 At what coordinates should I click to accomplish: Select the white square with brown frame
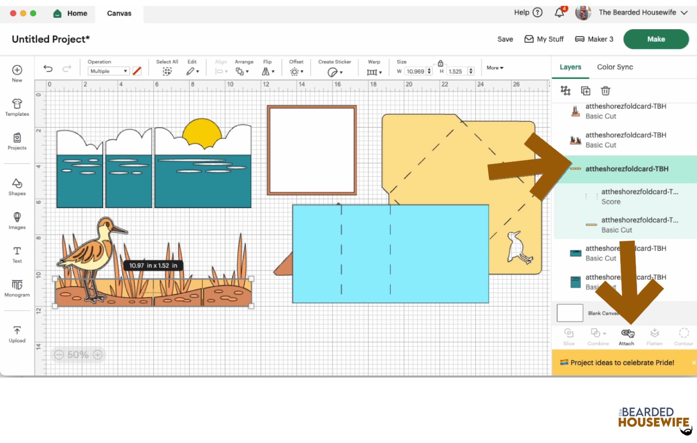312,150
